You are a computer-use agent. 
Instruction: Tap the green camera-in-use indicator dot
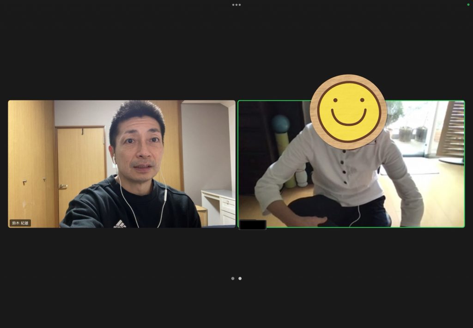[468, 5]
